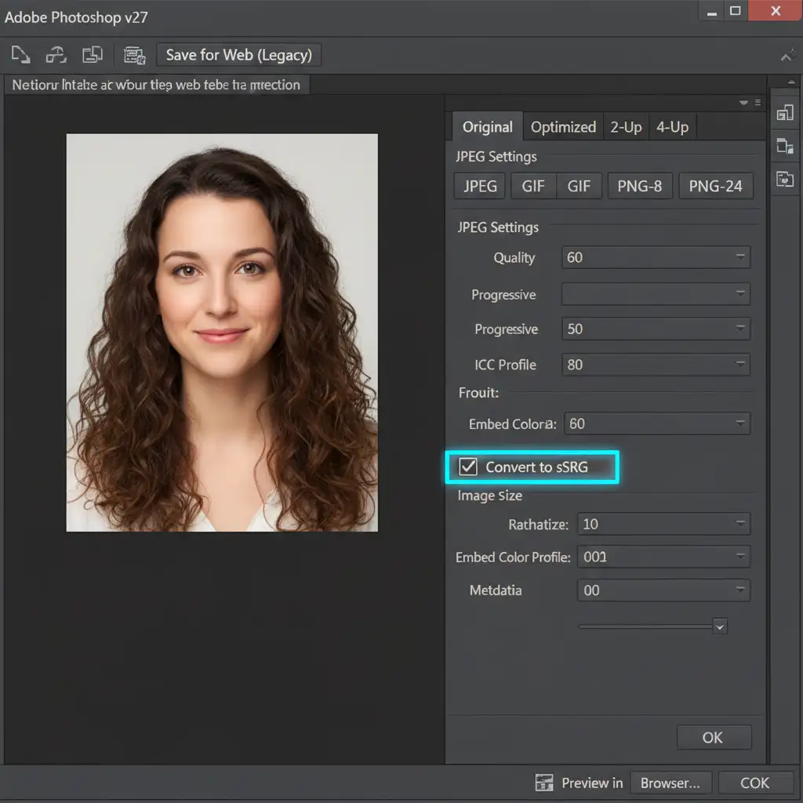Click the top icon in right sidebar strip
The height and width of the screenshot is (803, 803).
(784, 113)
